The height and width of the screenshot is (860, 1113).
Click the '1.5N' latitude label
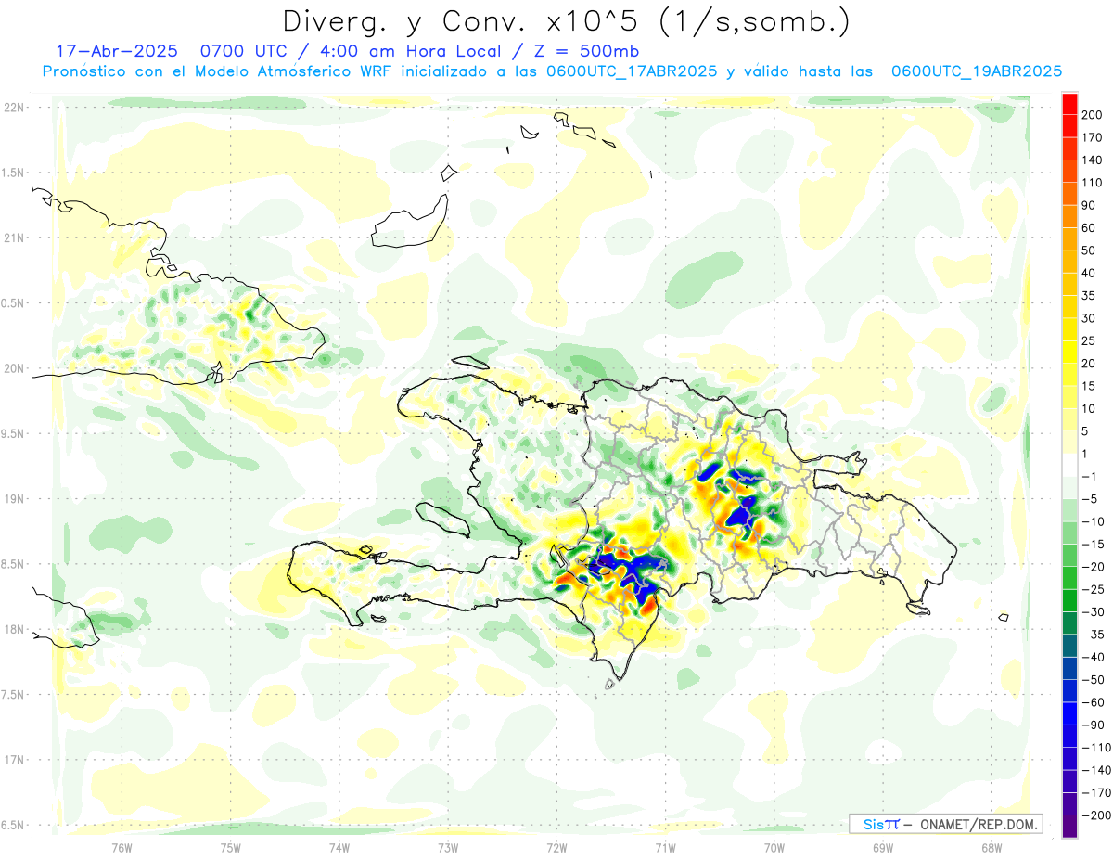[14, 173]
